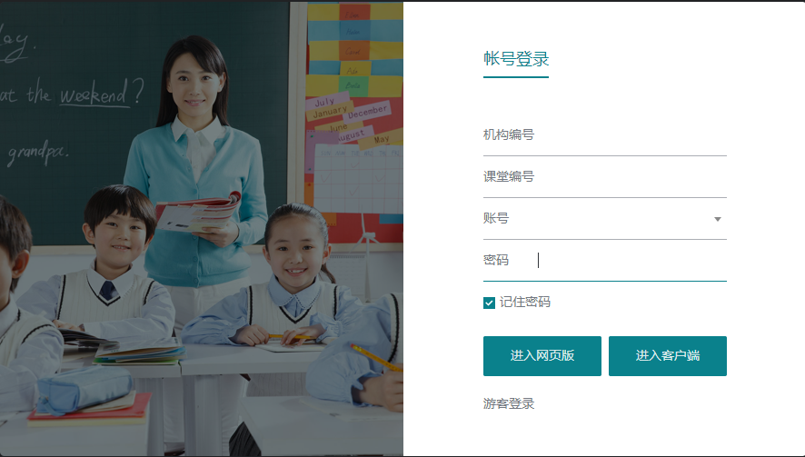Click the 进入客户端 button
Screen dimensions: 805x457
(x=668, y=356)
